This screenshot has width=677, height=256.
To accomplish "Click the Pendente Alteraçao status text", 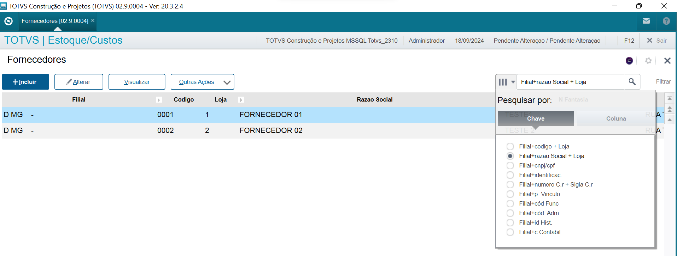I will pos(547,41).
